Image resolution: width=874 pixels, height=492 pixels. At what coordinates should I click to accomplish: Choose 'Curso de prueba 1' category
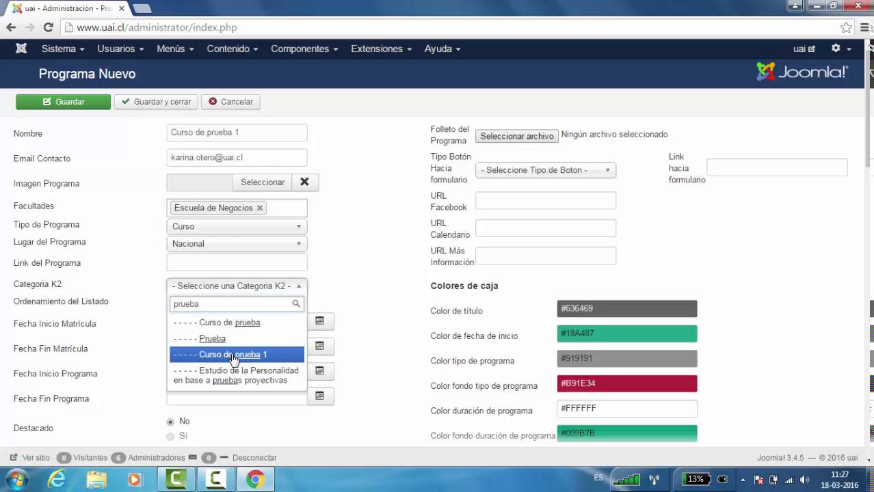click(x=237, y=355)
